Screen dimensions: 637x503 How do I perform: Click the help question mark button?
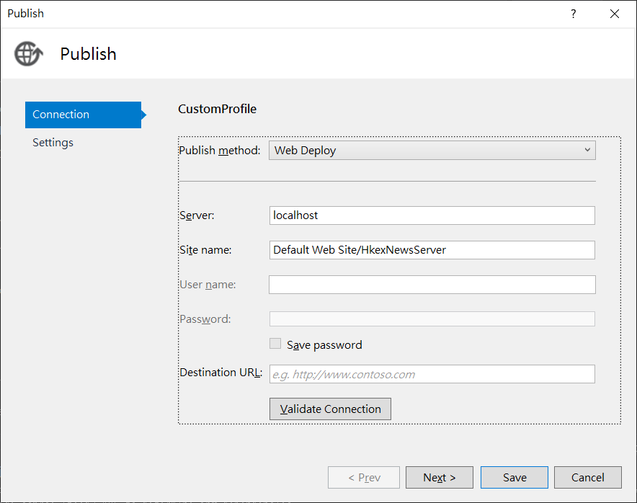click(x=573, y=14)
